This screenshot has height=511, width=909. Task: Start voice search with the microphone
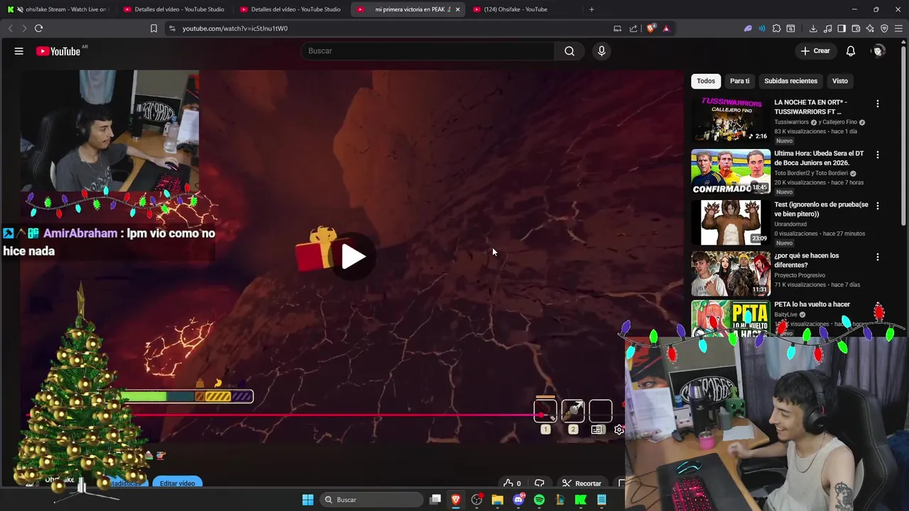coord(602,51)
